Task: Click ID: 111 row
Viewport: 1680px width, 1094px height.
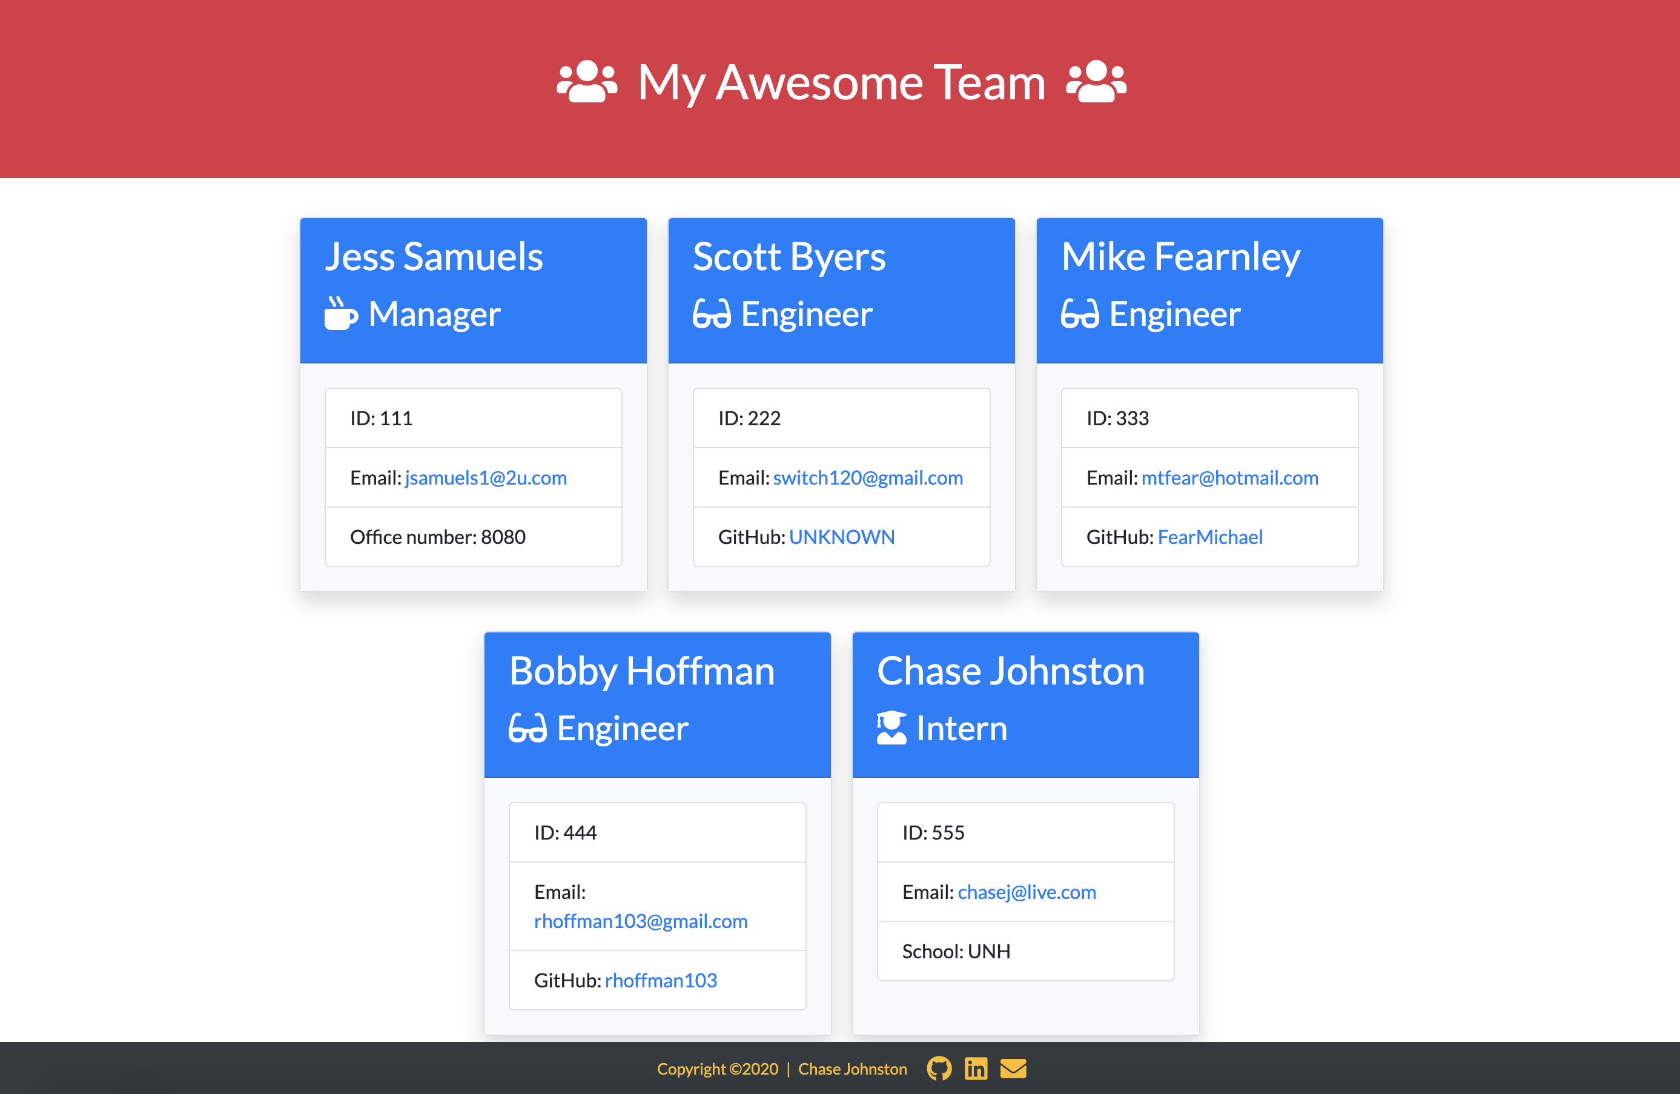Action: click(473, 418)
